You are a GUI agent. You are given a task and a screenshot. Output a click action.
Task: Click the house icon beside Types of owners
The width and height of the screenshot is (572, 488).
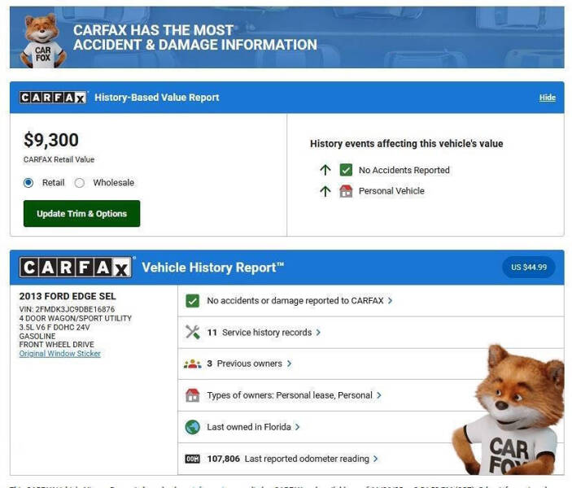coord(192,395)
